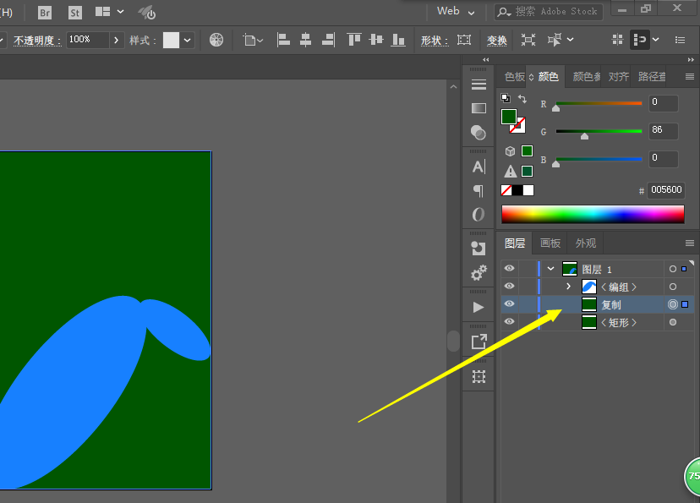Open the Actions panel play icon
The width and height of the screenshot is (700, 503).
(479, 307)
